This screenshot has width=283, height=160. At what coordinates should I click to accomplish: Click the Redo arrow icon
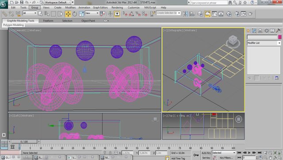(x=34, y=2)
